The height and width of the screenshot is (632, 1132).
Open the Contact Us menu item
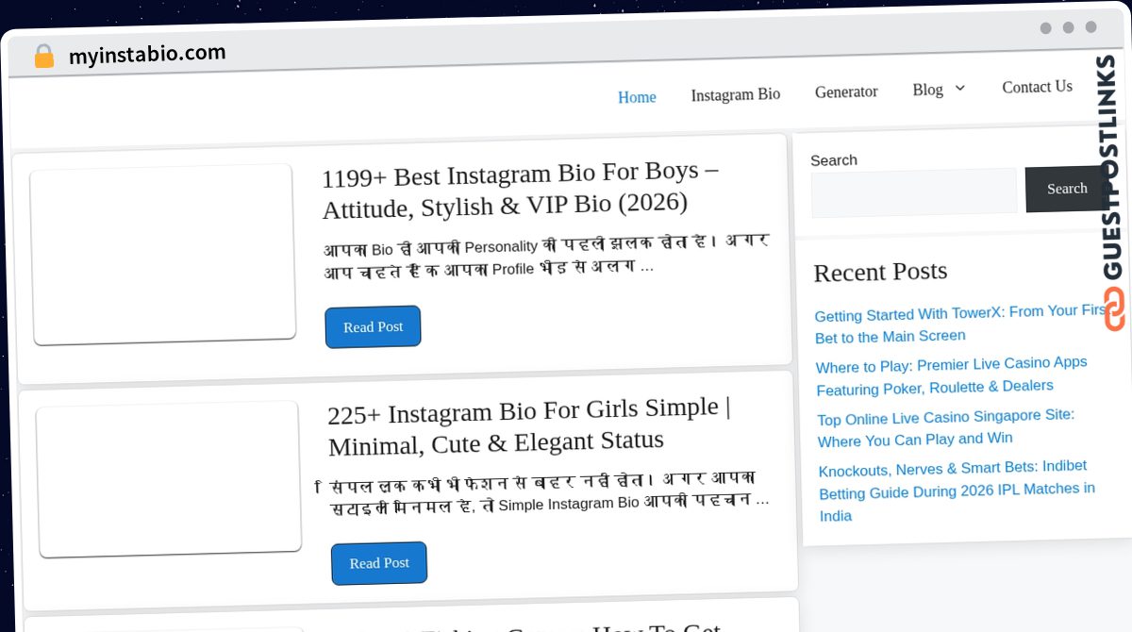(1037, 87)
